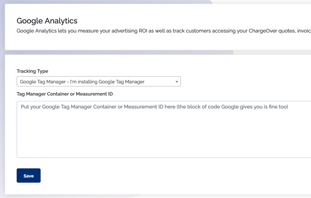311x198 pixels.
Task: Click the placeholder text inside the textarea
Action: tap(154, 107)
